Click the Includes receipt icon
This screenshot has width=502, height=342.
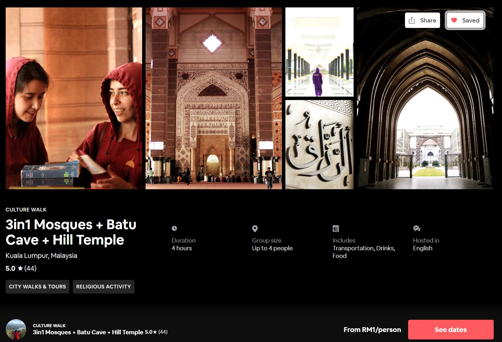point(336,229)
